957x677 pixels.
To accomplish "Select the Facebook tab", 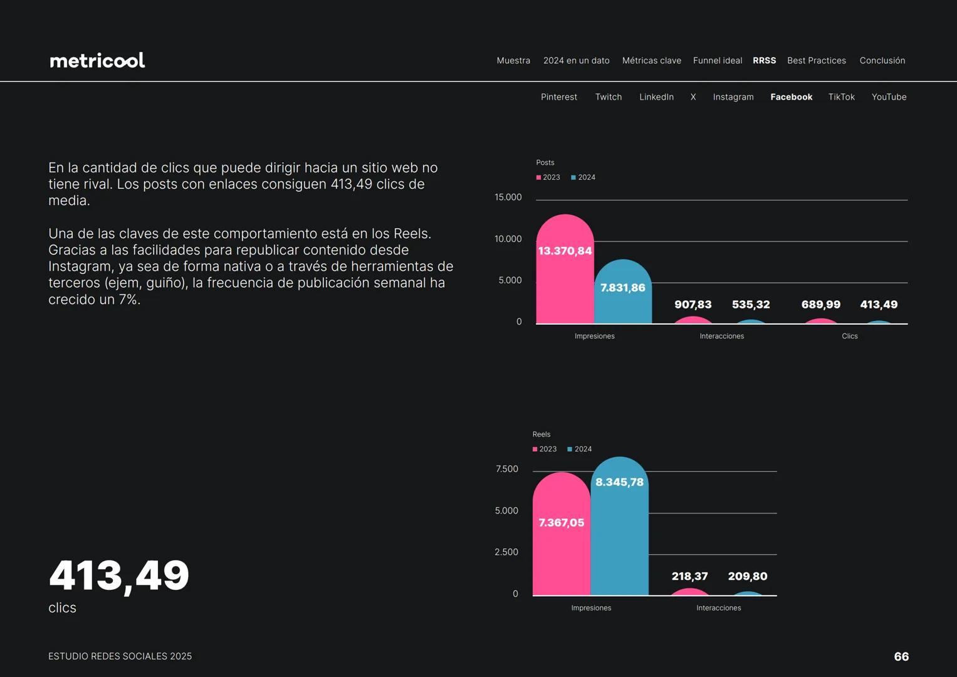I will tap(791, 97).
